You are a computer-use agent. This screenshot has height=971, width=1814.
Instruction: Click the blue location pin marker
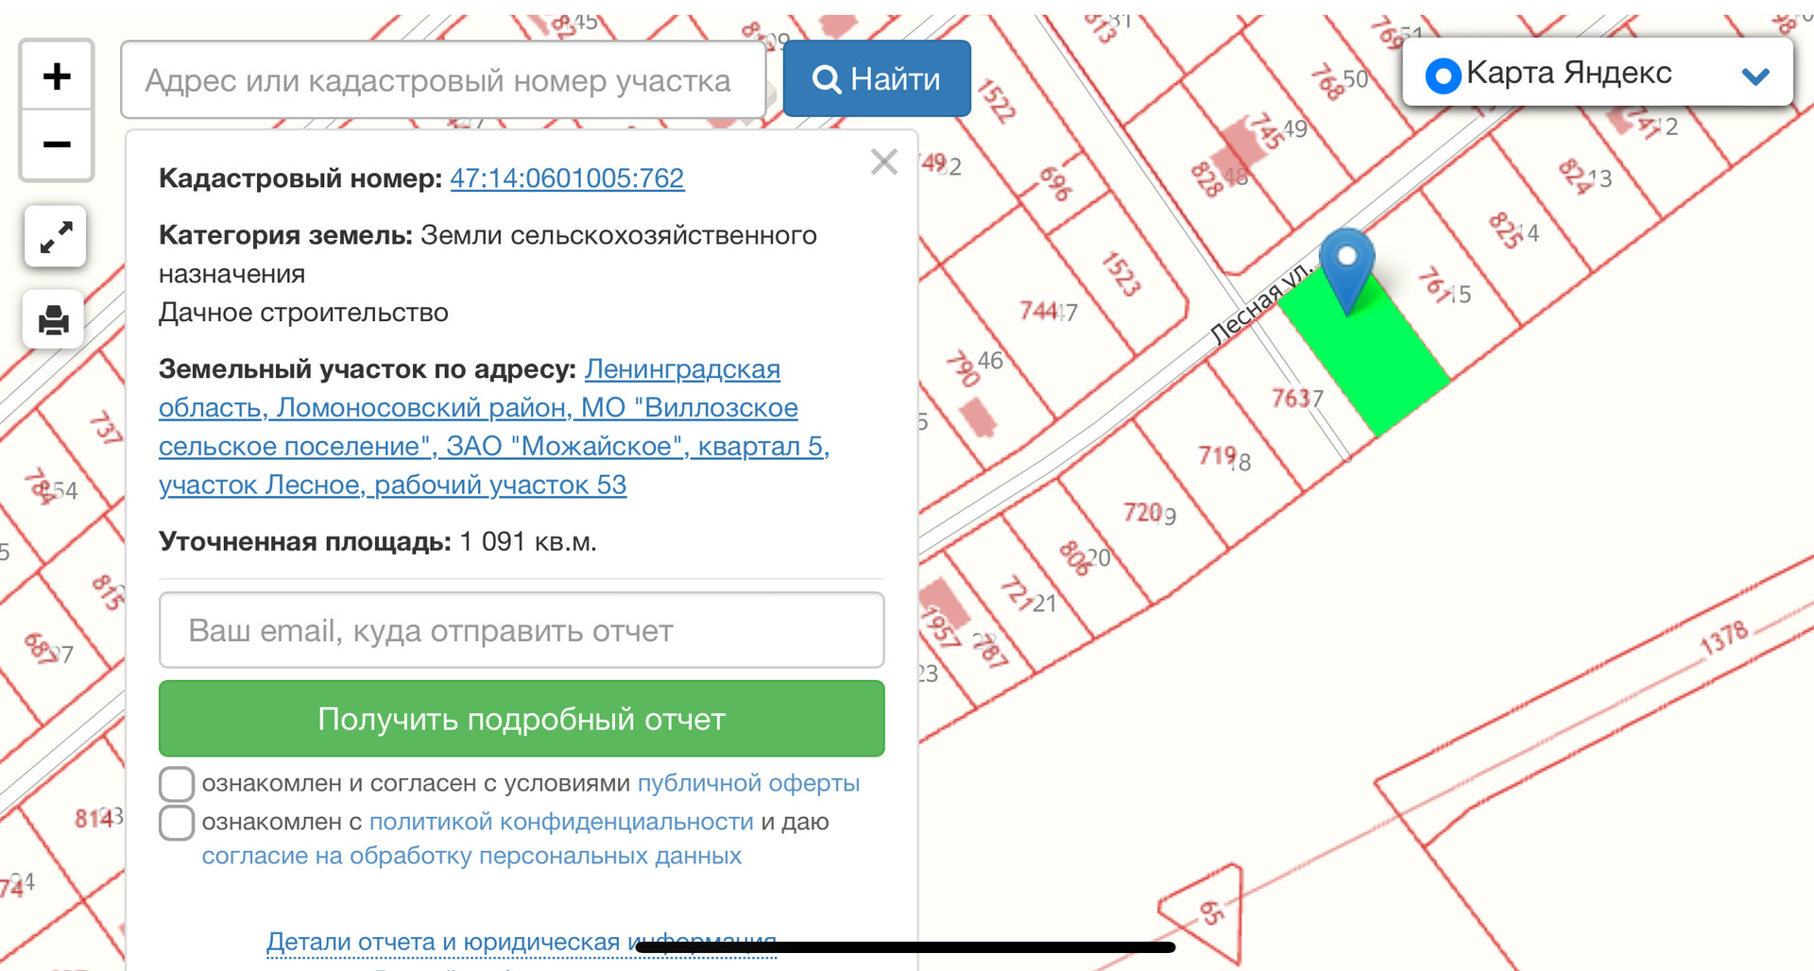point(1346,270)
